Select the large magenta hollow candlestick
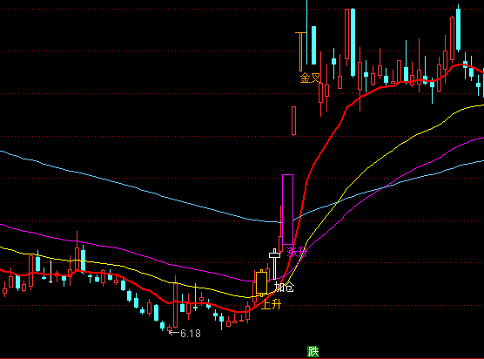484x359 pixels. [287, 210]
